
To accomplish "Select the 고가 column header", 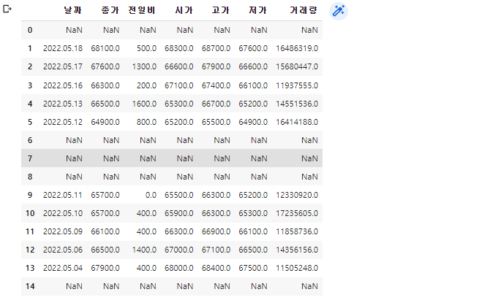I will pyautogui.click(x=221, y=10).
